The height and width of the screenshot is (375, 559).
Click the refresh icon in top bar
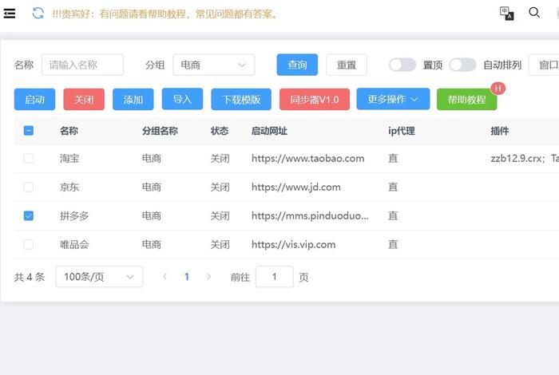[x=38, y=14]
